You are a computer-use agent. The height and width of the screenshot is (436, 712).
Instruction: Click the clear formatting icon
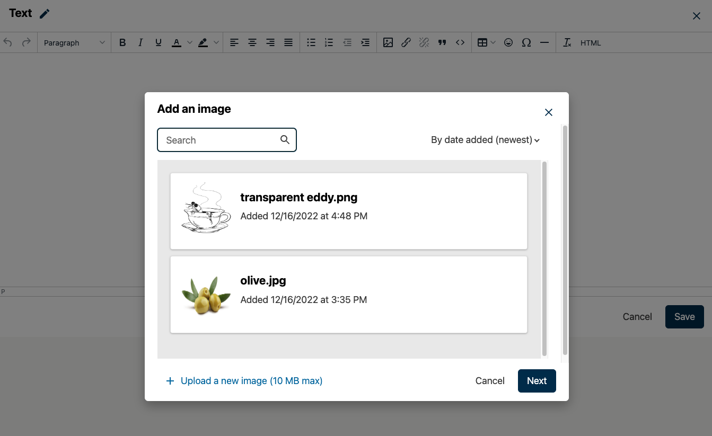pyautogui.click(x=567, y=43)
